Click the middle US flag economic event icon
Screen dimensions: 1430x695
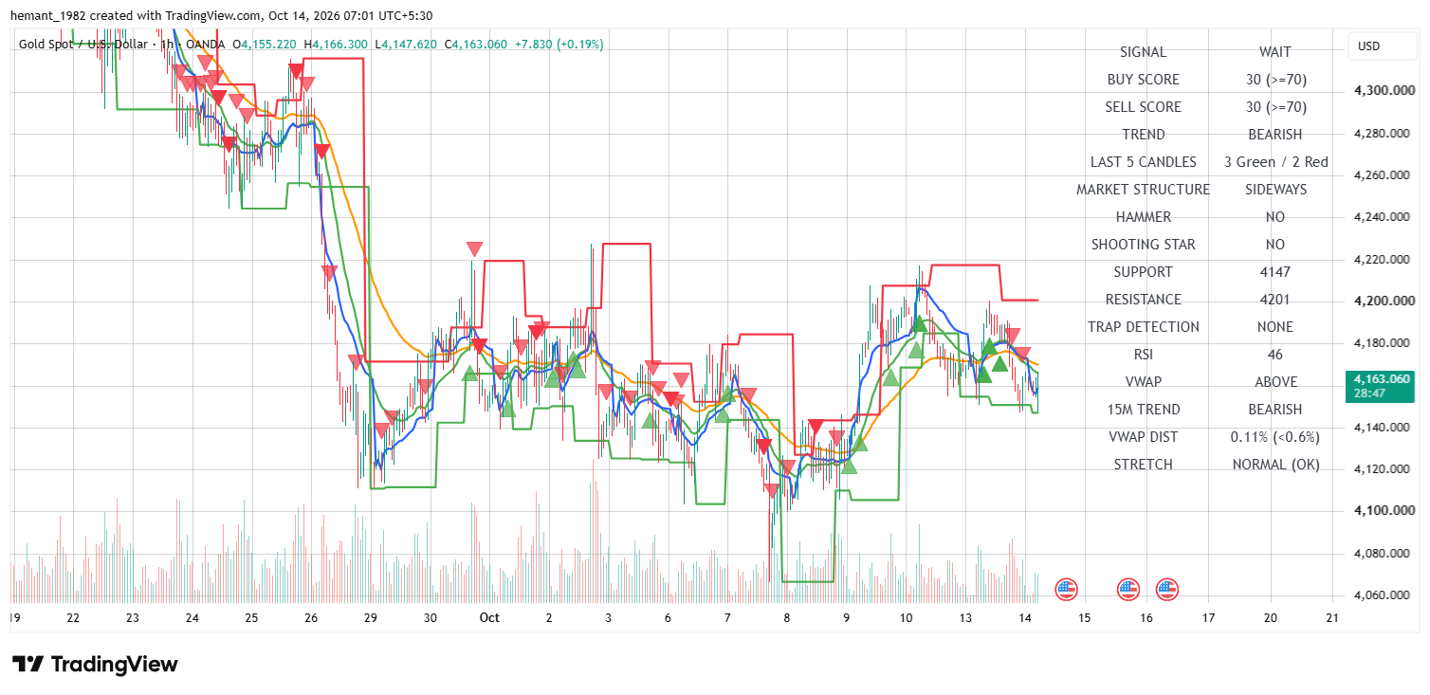pos(1127,590)
